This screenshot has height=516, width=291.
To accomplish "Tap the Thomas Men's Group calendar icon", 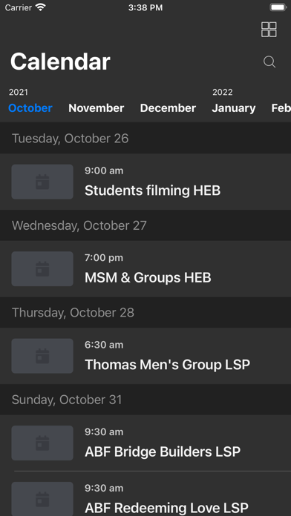I will (x=42, y=356).
